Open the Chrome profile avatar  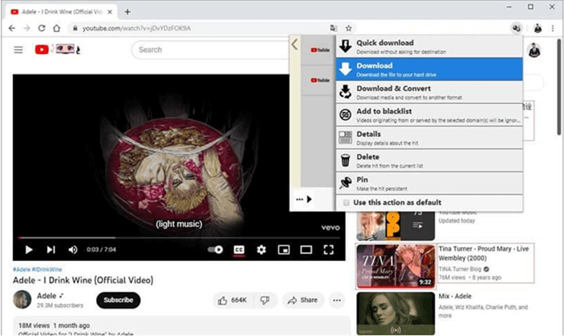(x=537, y=28)
